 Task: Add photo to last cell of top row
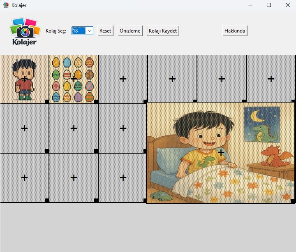click(x=271, y=79)
